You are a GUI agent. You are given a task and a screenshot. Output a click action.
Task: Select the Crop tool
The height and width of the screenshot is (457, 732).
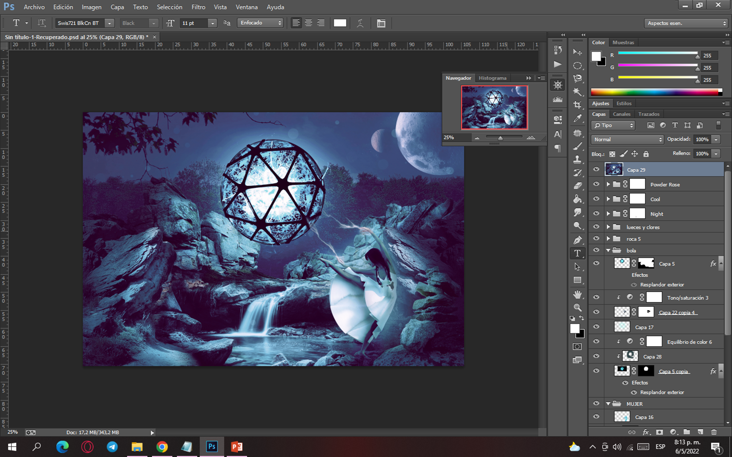click(x=577, y=105)
